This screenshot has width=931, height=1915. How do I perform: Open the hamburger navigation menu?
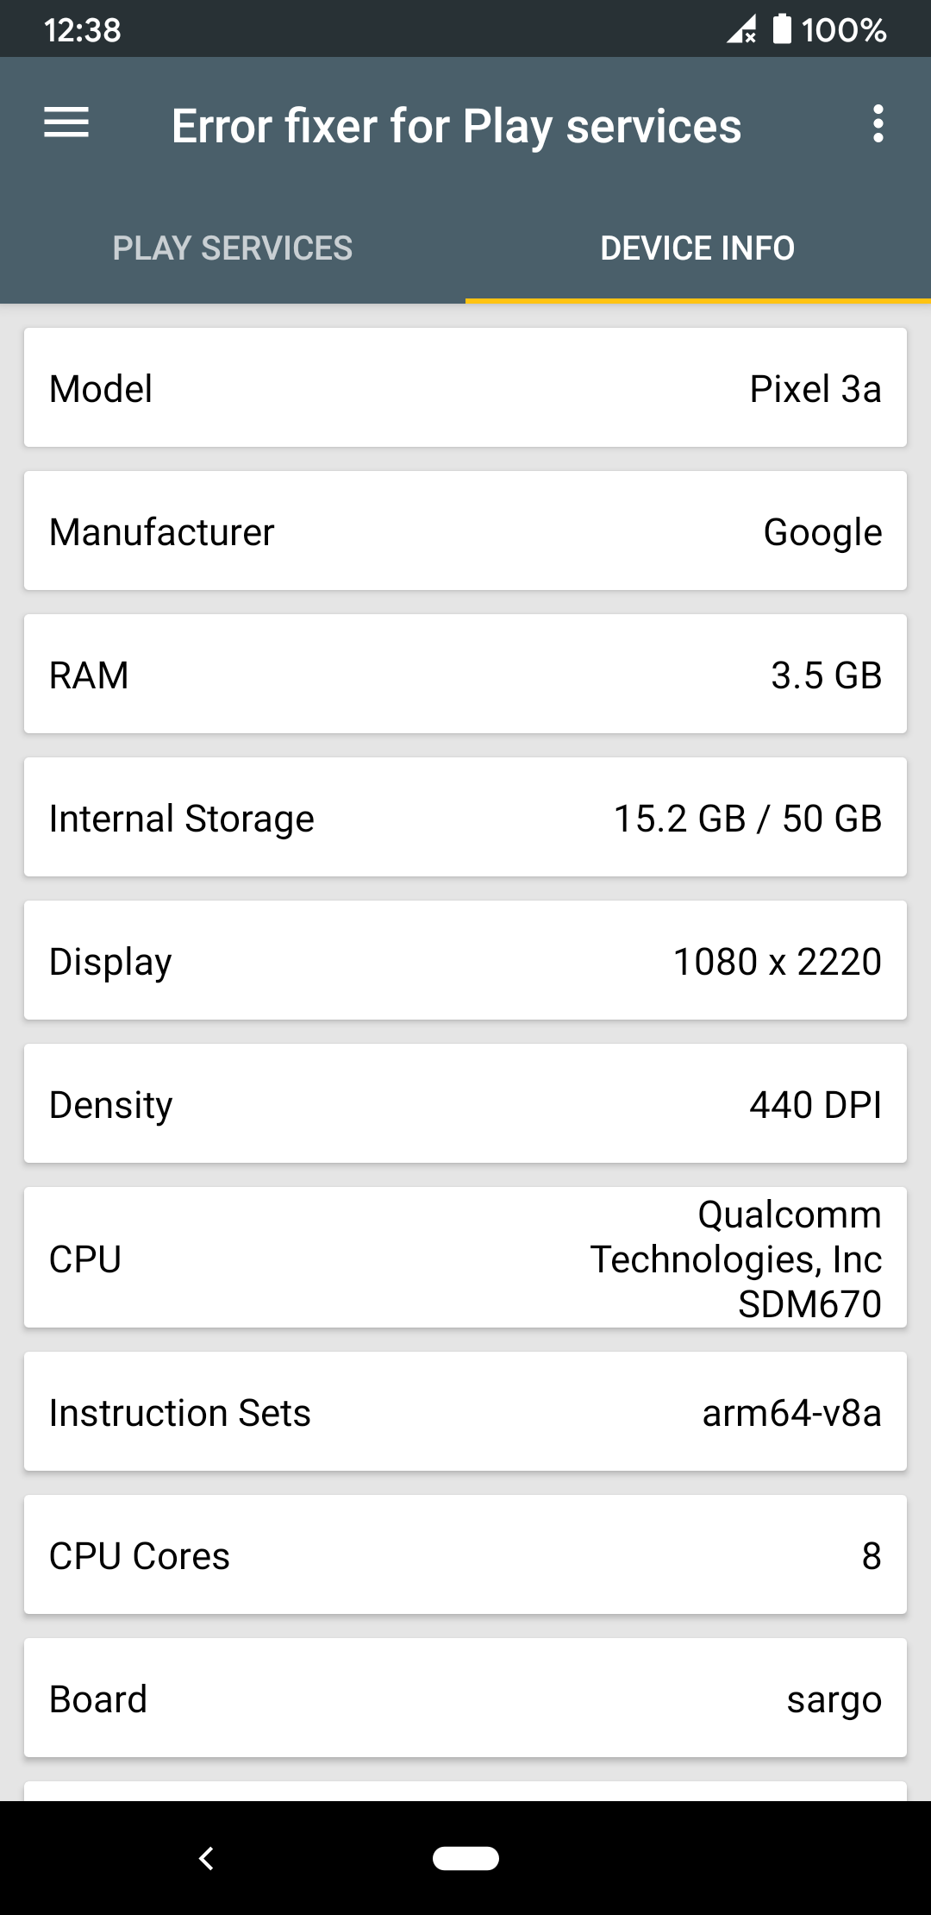[66, 123]
